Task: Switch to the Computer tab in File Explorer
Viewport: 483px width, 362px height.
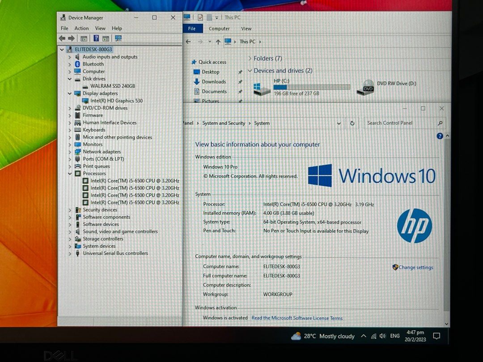Action: click(219, 28)
